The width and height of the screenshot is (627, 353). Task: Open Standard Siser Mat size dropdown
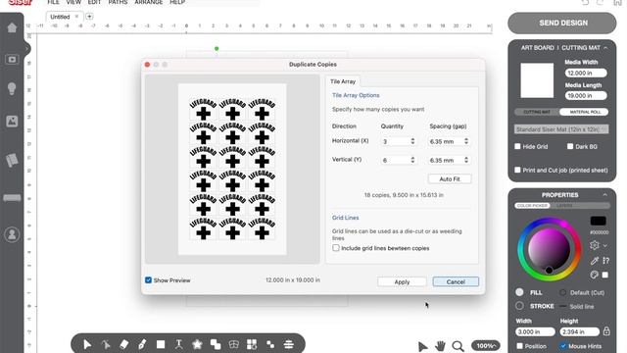[x=561, y=129]
